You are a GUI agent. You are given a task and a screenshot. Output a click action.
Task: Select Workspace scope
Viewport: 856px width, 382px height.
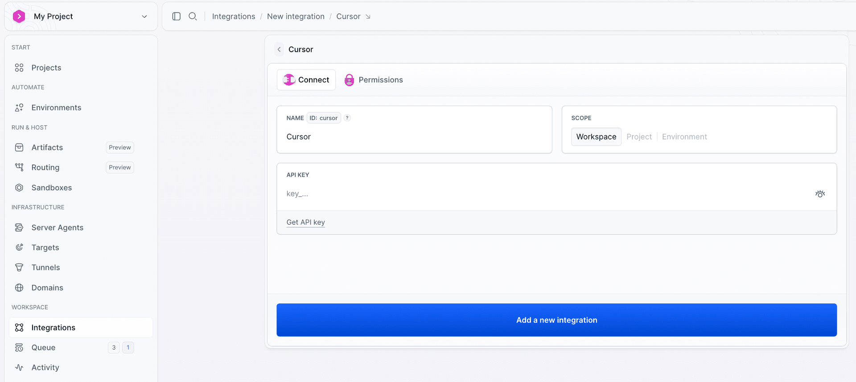(x=596, y=137)
